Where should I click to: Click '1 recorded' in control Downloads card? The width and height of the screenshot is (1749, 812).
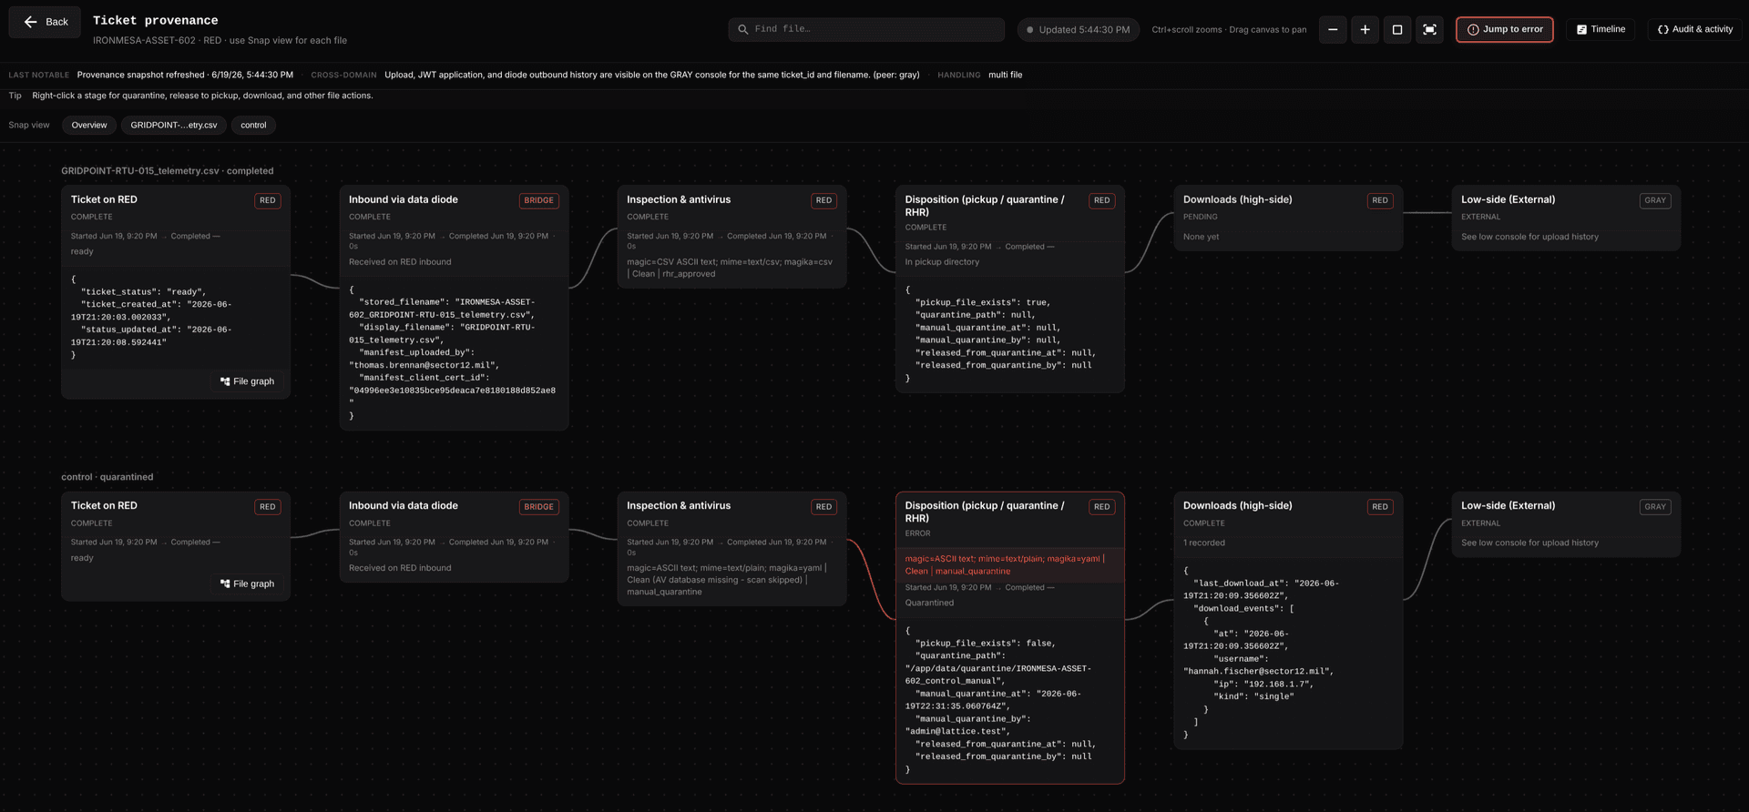click(x=1203, y=543)
